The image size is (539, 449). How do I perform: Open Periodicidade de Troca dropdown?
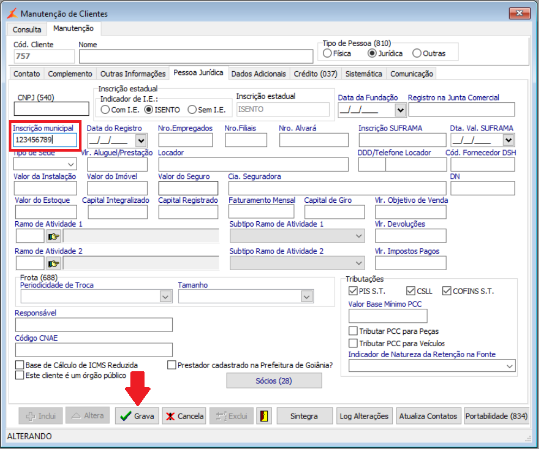(165, 296)
